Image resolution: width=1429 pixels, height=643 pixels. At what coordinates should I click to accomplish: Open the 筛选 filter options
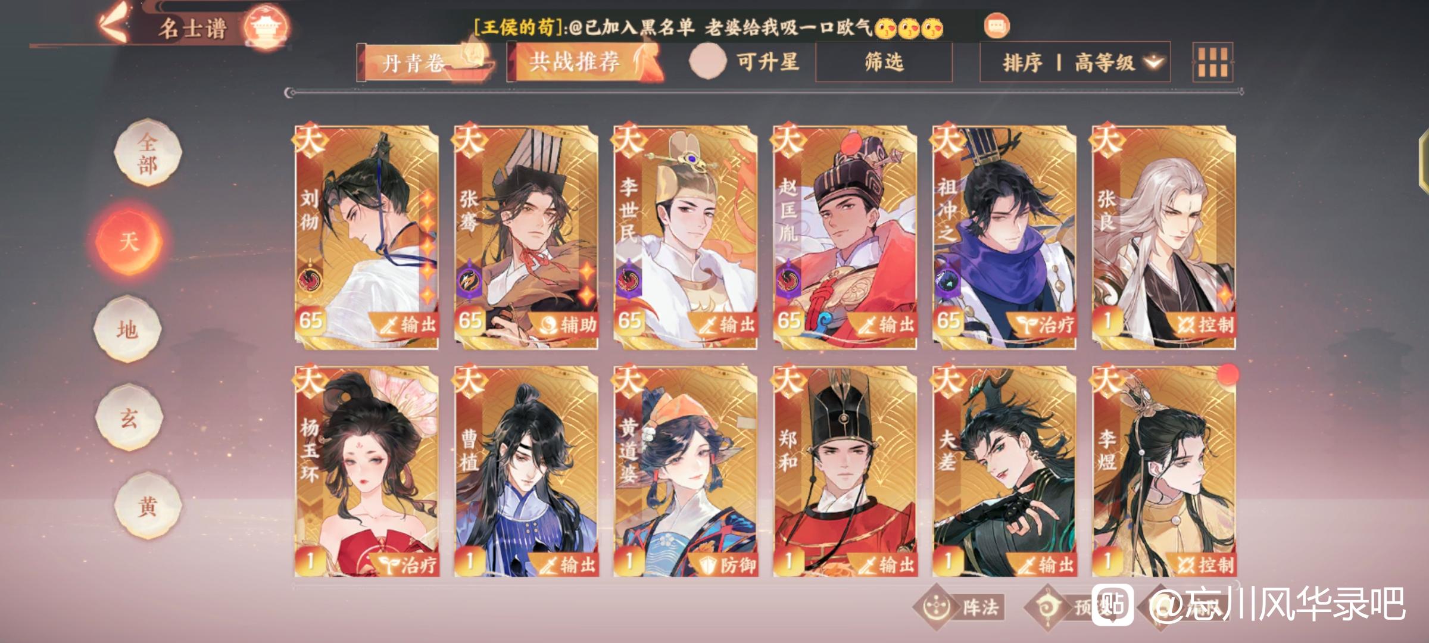(x=884, y=62)
